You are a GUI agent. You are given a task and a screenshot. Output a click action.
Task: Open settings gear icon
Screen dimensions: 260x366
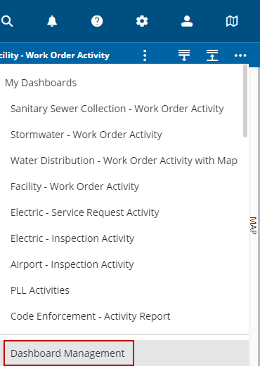point(142,21)
